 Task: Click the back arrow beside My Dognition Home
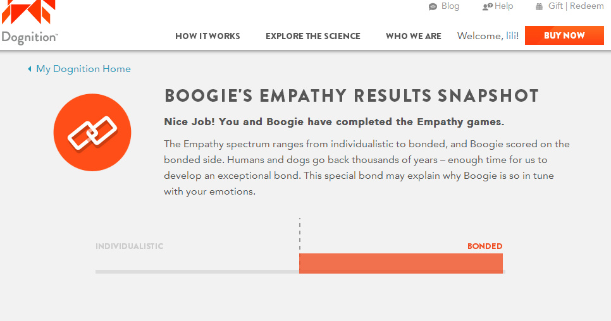click(x=30, y=69)
